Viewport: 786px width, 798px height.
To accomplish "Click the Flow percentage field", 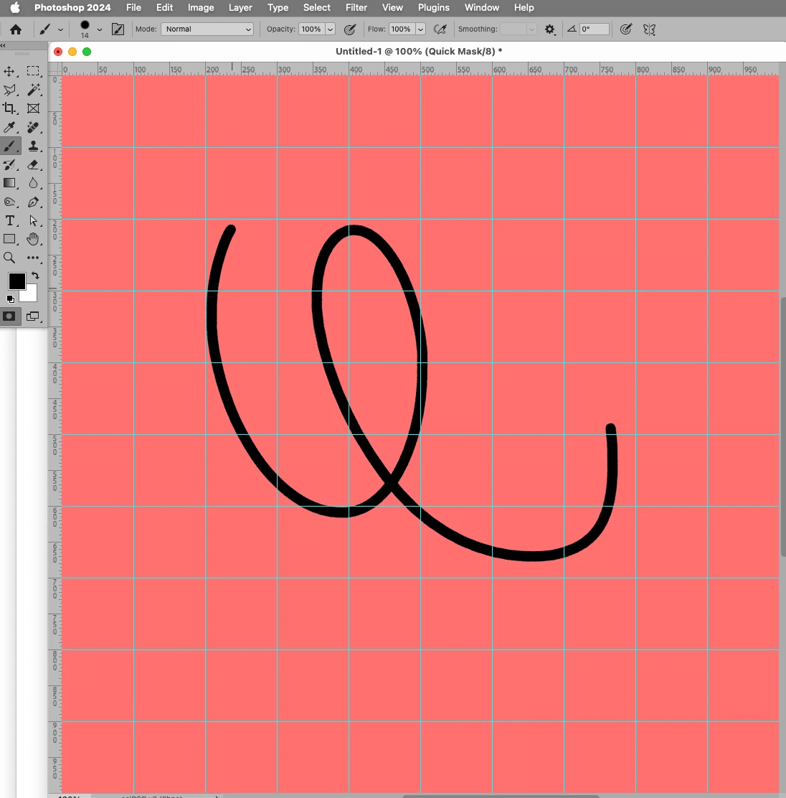I will pos(401,29).
